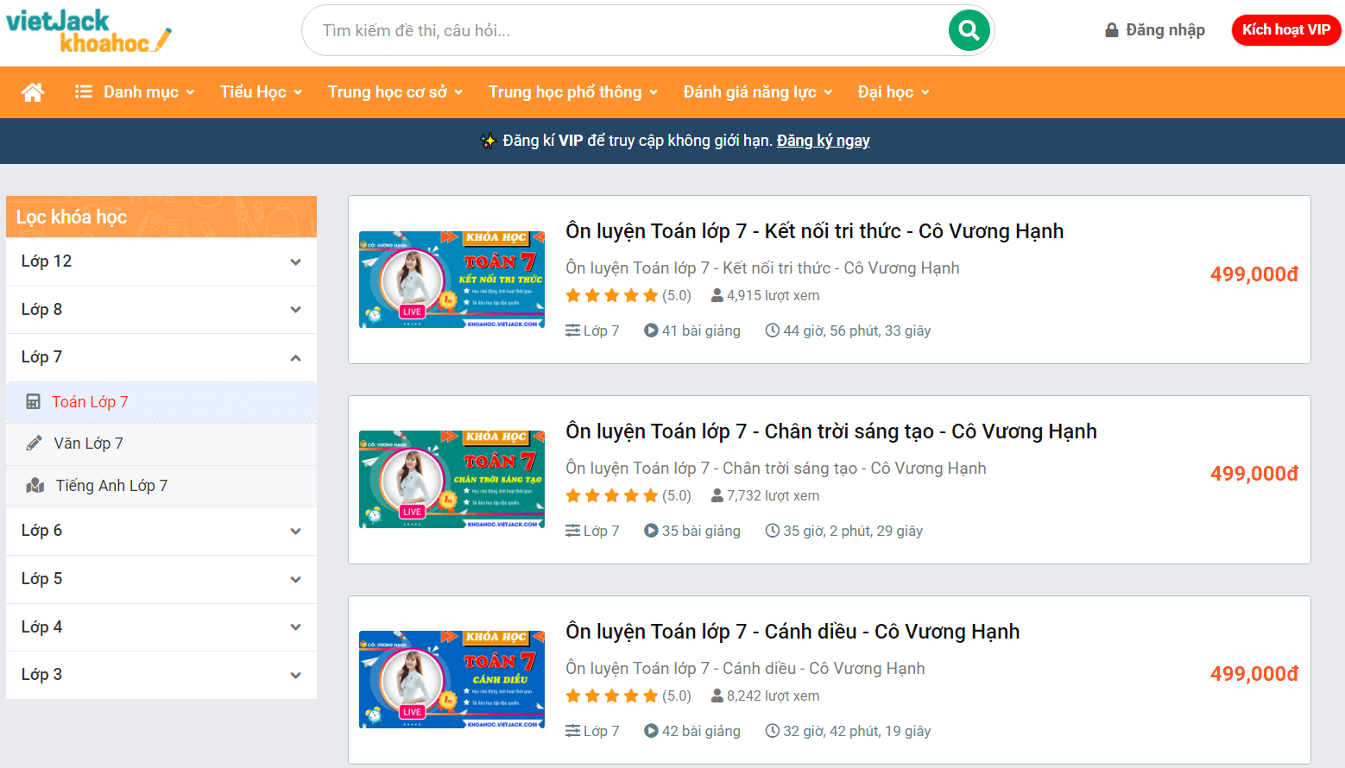Screen dimensions: 1345x768
Task: Click the 499,000đ price of Kết nối tri thức course
Action: tap(1254, 274)
